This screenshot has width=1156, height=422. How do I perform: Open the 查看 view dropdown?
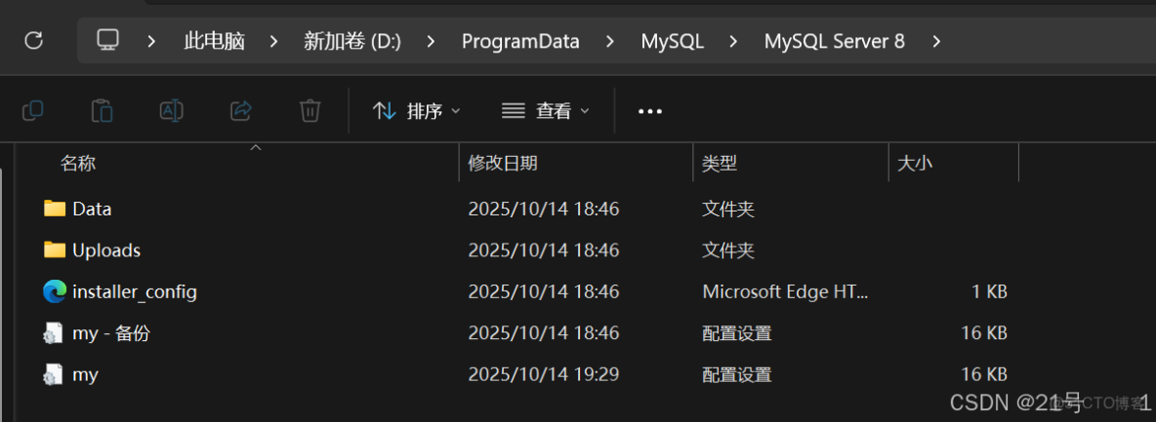[546, 111]
